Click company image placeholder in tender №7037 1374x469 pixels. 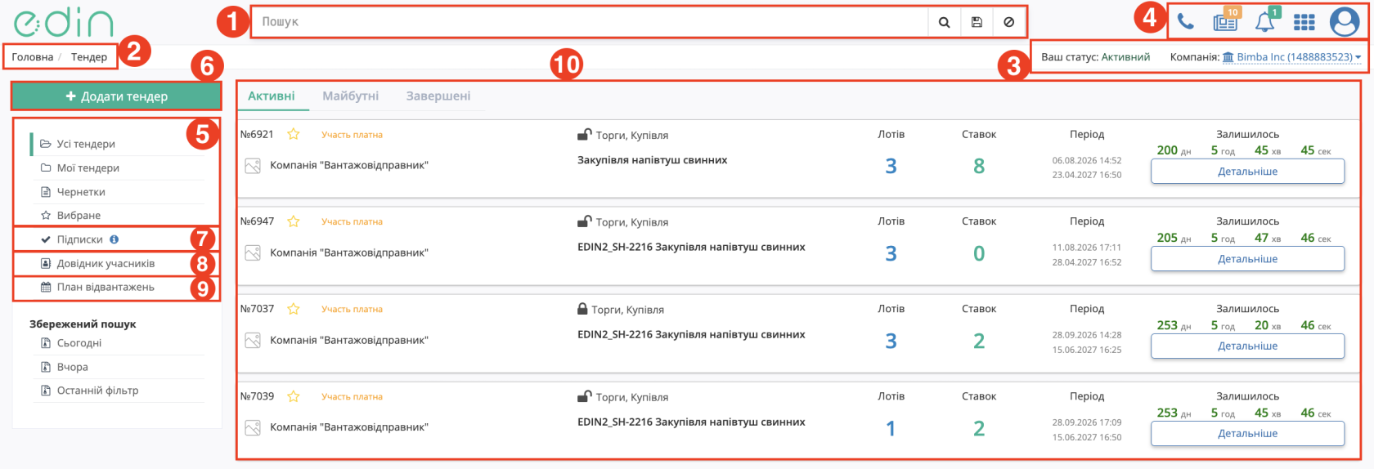pyautogui.click(x=253, y=340)
